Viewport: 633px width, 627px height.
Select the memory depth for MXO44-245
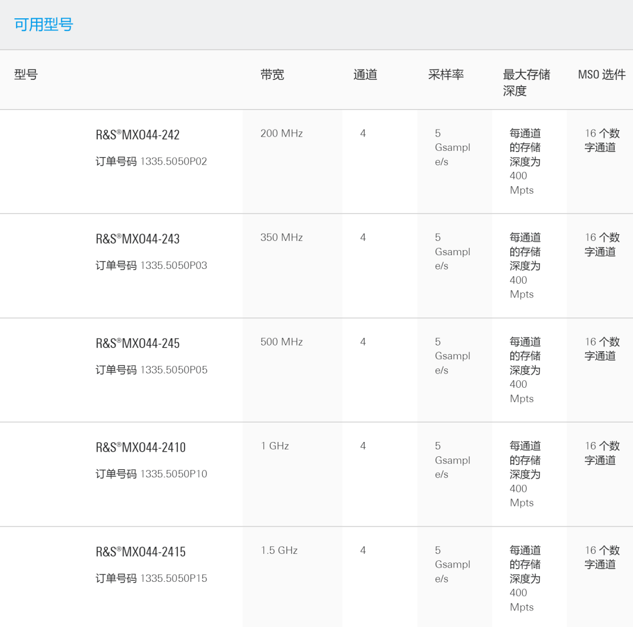[525, 371]
